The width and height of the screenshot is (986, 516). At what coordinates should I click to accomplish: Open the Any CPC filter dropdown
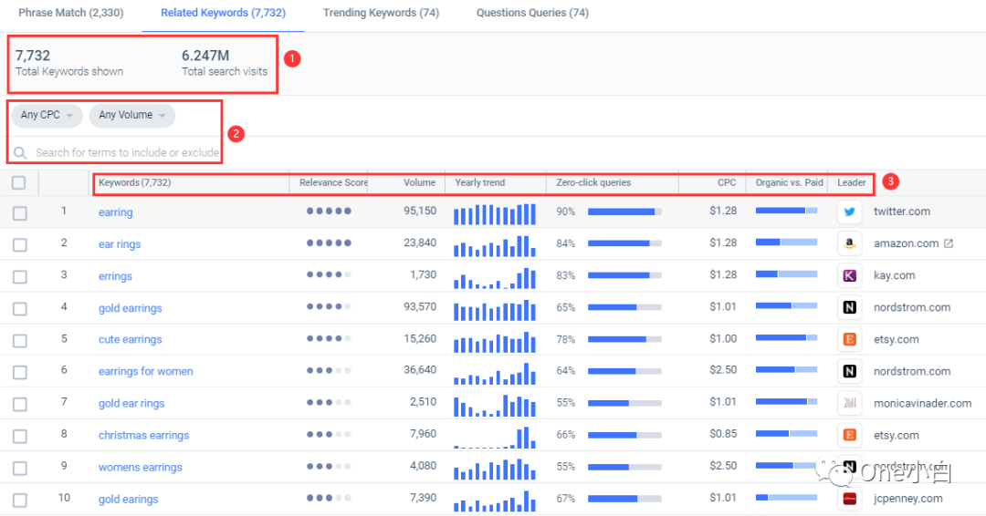47,115
